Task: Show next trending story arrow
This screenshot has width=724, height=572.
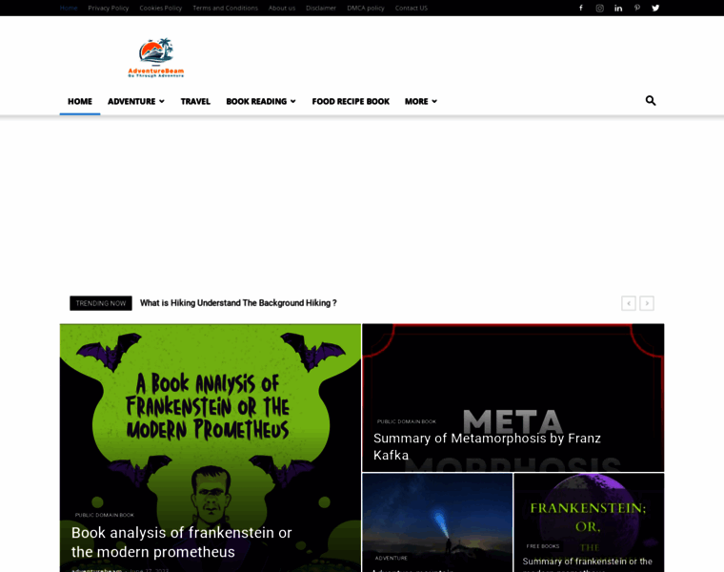Action: [647, 303]
